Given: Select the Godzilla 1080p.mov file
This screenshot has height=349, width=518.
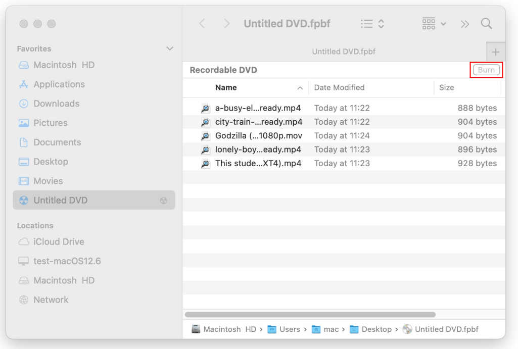Looking at the screenshot, I should point(258,136).
